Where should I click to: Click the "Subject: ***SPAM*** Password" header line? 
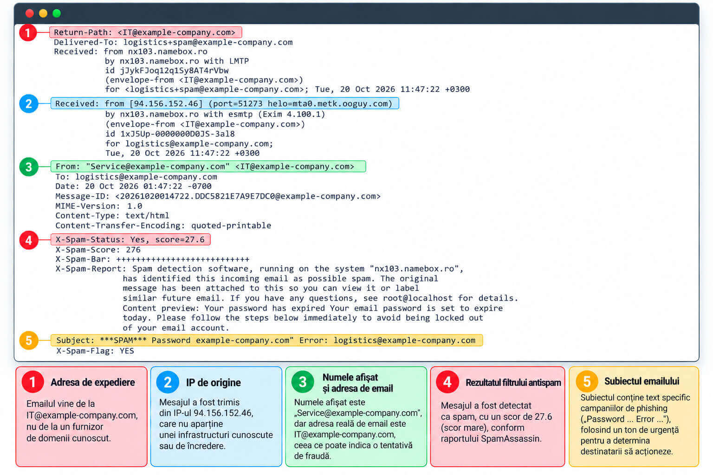(266, 340)
